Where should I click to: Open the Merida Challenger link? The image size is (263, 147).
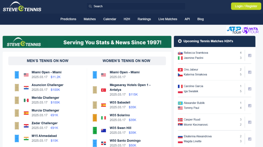click(x=45, y=98)
